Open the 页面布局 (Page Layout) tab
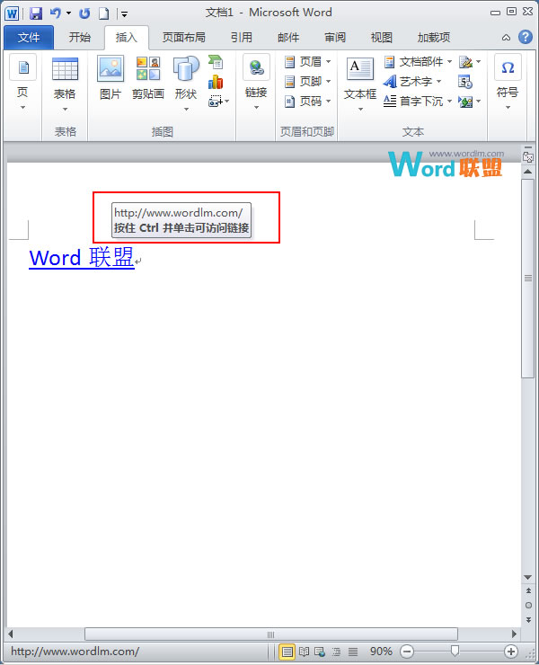Image resolution: width=539 pixels, height=665 pixels. (183, 38)
